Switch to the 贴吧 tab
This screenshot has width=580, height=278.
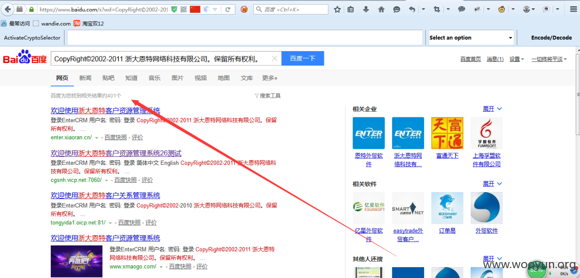point(108,78)
